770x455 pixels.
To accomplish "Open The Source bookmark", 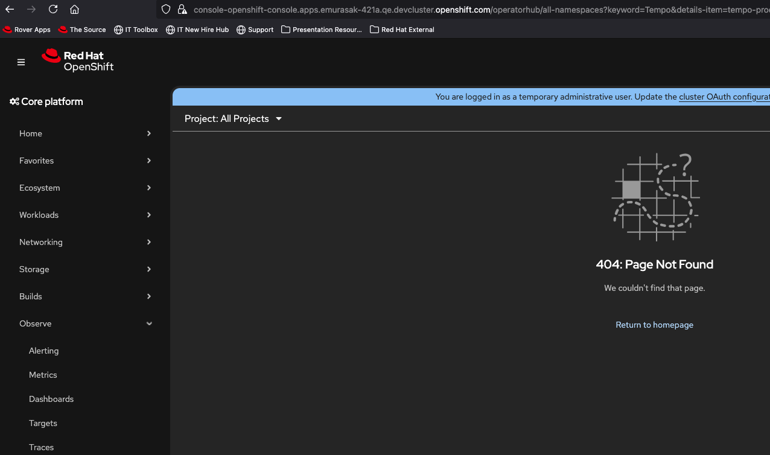I will point(82,30).
